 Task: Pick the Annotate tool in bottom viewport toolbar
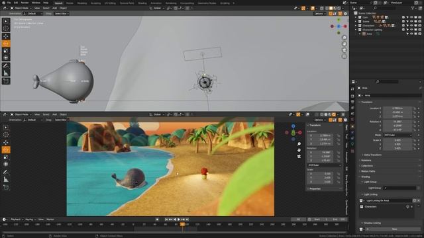pos(6,172)
